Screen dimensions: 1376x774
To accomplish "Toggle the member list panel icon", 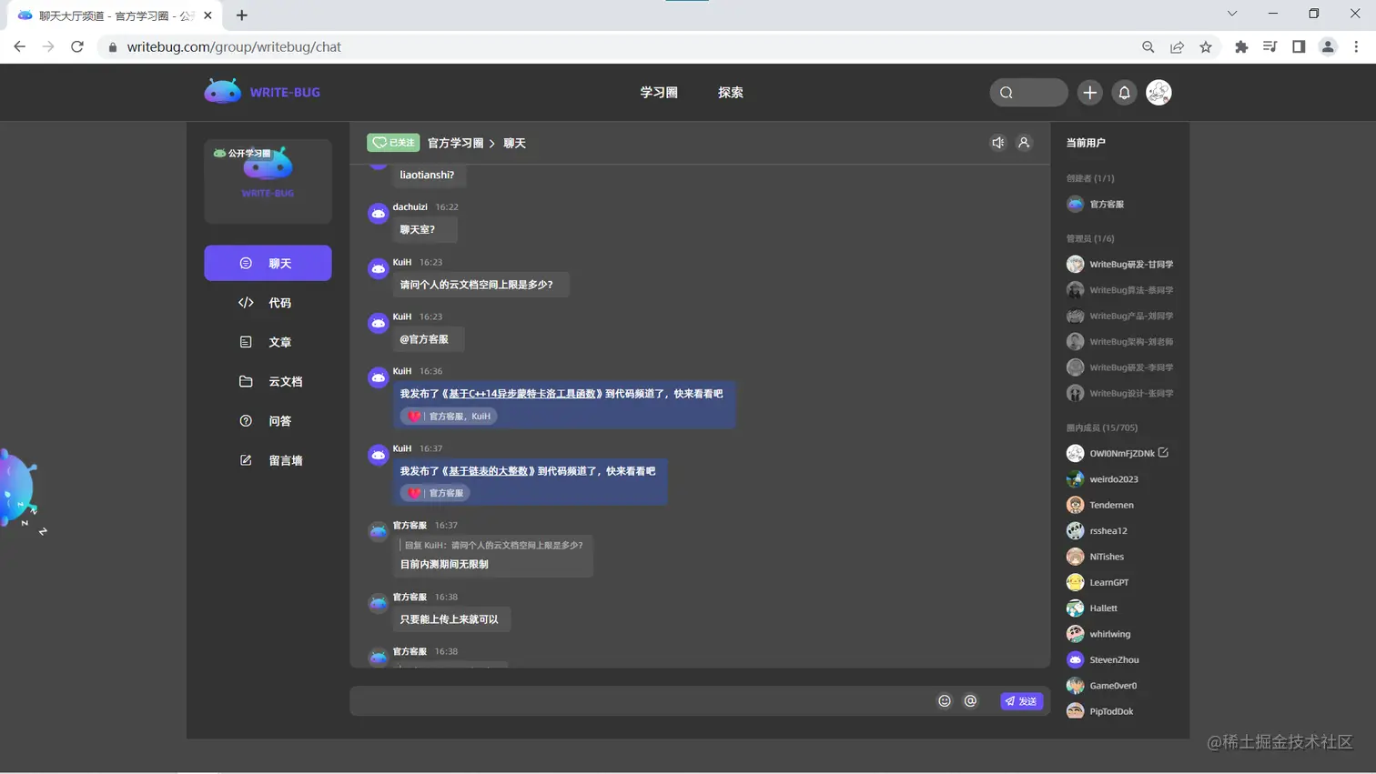I will [x=1025, y=143].
